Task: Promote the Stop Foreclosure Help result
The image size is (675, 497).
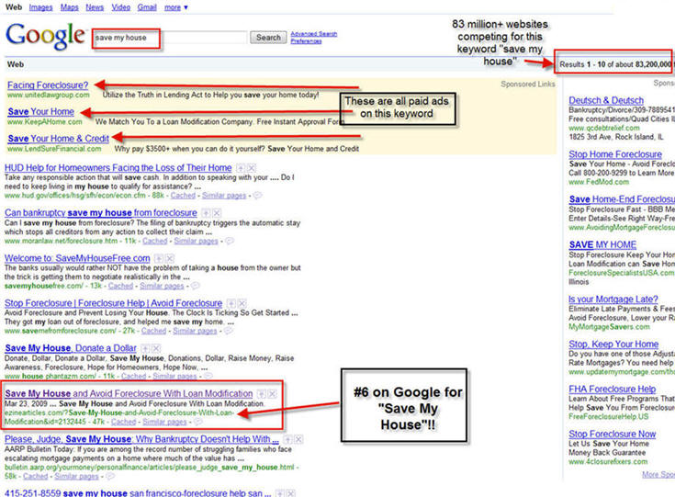Action: click(231, 303)
